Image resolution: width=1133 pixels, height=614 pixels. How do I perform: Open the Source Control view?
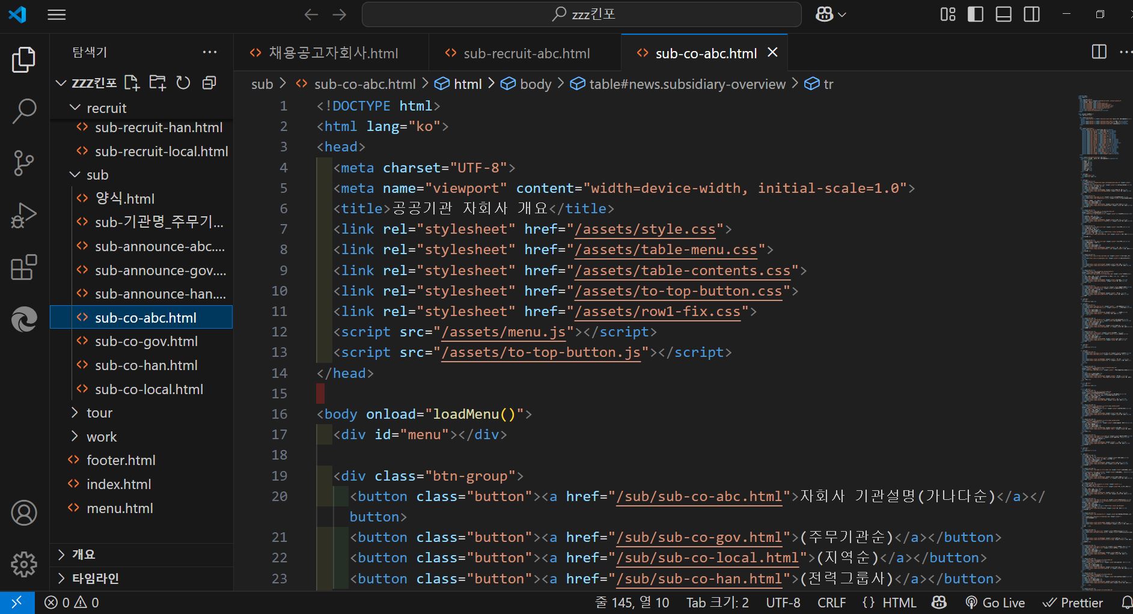(x=24, y=163)
